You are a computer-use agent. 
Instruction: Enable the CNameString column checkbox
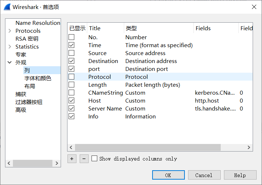coord(71,92)
